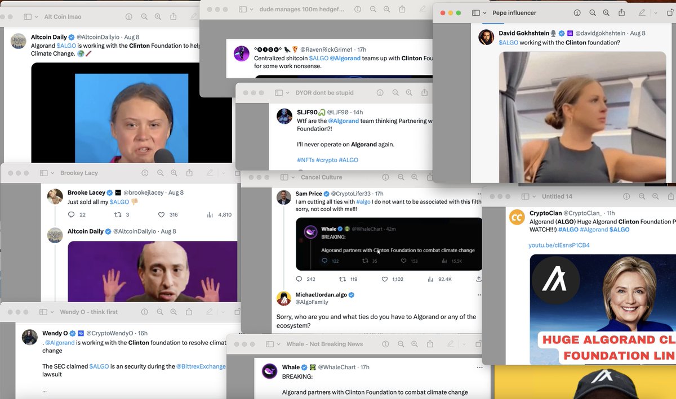This screenshot has height=399, width=676.
Task: Show info inspector in Brookey Lacy window
Action: point(145,173)
